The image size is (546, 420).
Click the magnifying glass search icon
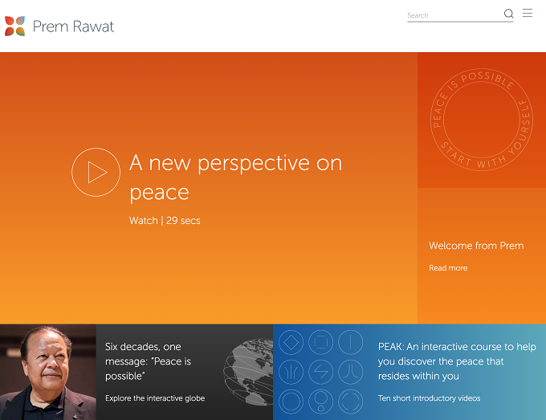click(508, 14)
